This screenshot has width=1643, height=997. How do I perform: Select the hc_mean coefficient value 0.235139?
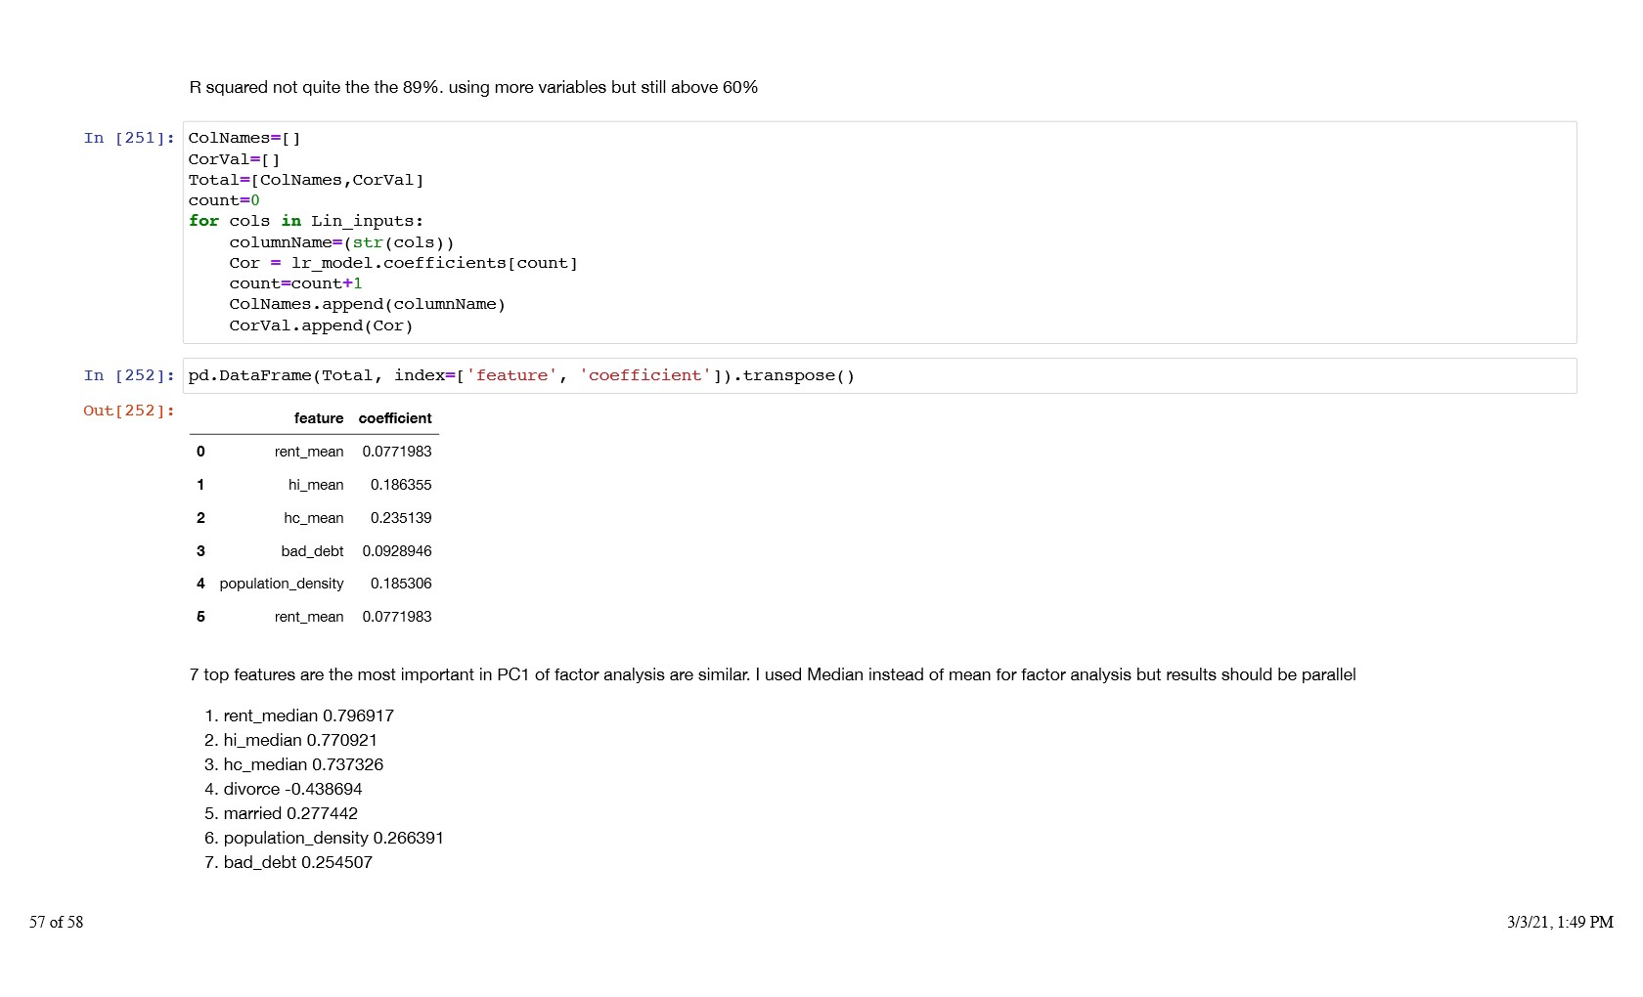click(x=400, y=518)
